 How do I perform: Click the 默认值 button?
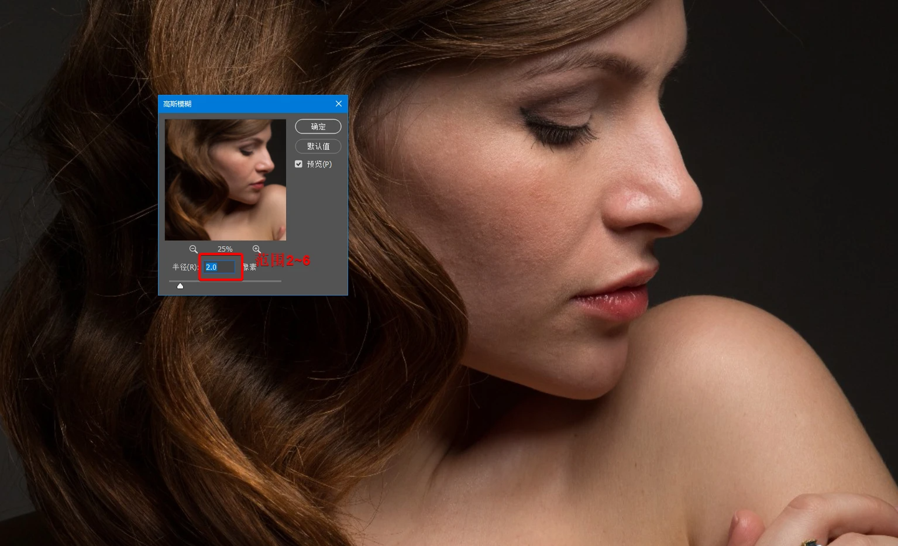pyautogui.click(x=318, y=146)
